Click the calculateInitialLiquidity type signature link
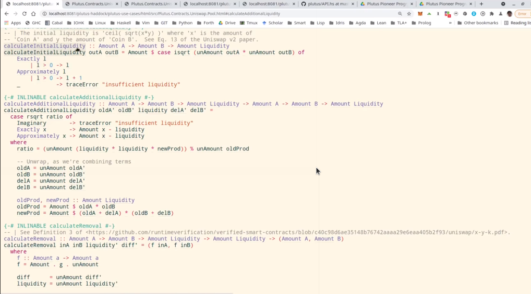Viewport: 531px width, 294px height. (x=44, y=46)
